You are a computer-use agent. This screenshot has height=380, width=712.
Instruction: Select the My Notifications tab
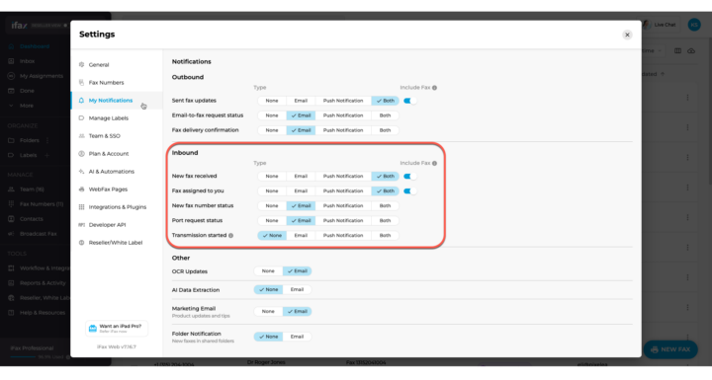(x=117, y=101)
